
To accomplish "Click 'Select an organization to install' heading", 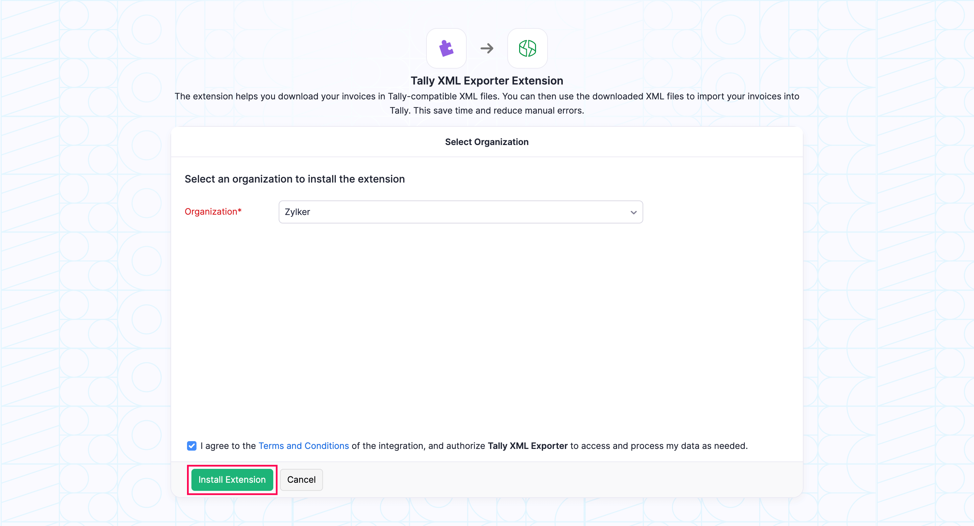I will [295, 179].
